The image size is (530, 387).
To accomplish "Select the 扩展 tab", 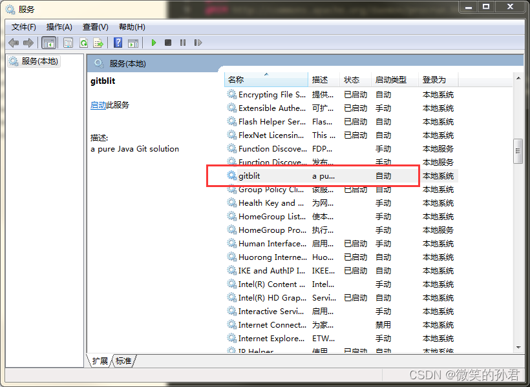I will point(99,362).
